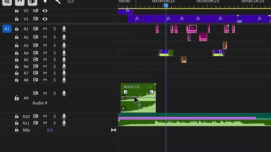The image size is (271, 152).
Task: Enable voice-over record on track A6
Action: tap(64, 66)
